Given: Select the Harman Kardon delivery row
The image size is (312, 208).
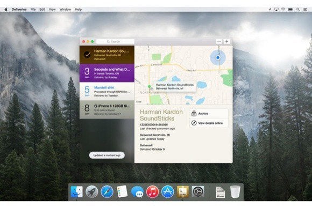Looking at the screenshot, I should tap(107, 55).
